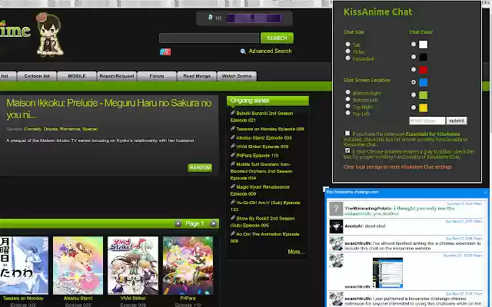
Task: Enable Essentials for KissAnime extension checkbox
Action: 347,134
